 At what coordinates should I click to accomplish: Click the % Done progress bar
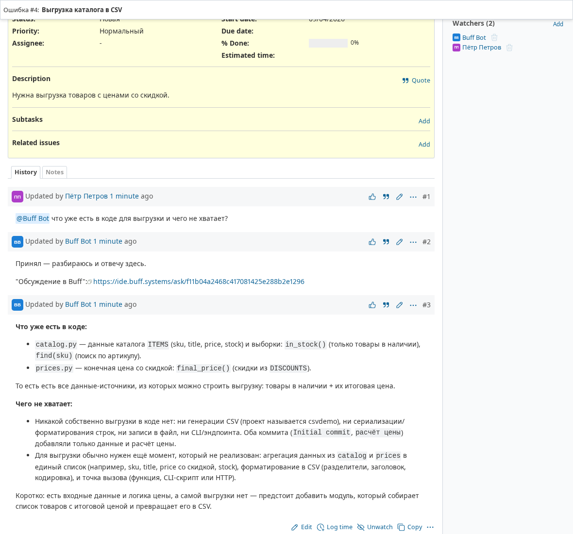tap(328, 43)
